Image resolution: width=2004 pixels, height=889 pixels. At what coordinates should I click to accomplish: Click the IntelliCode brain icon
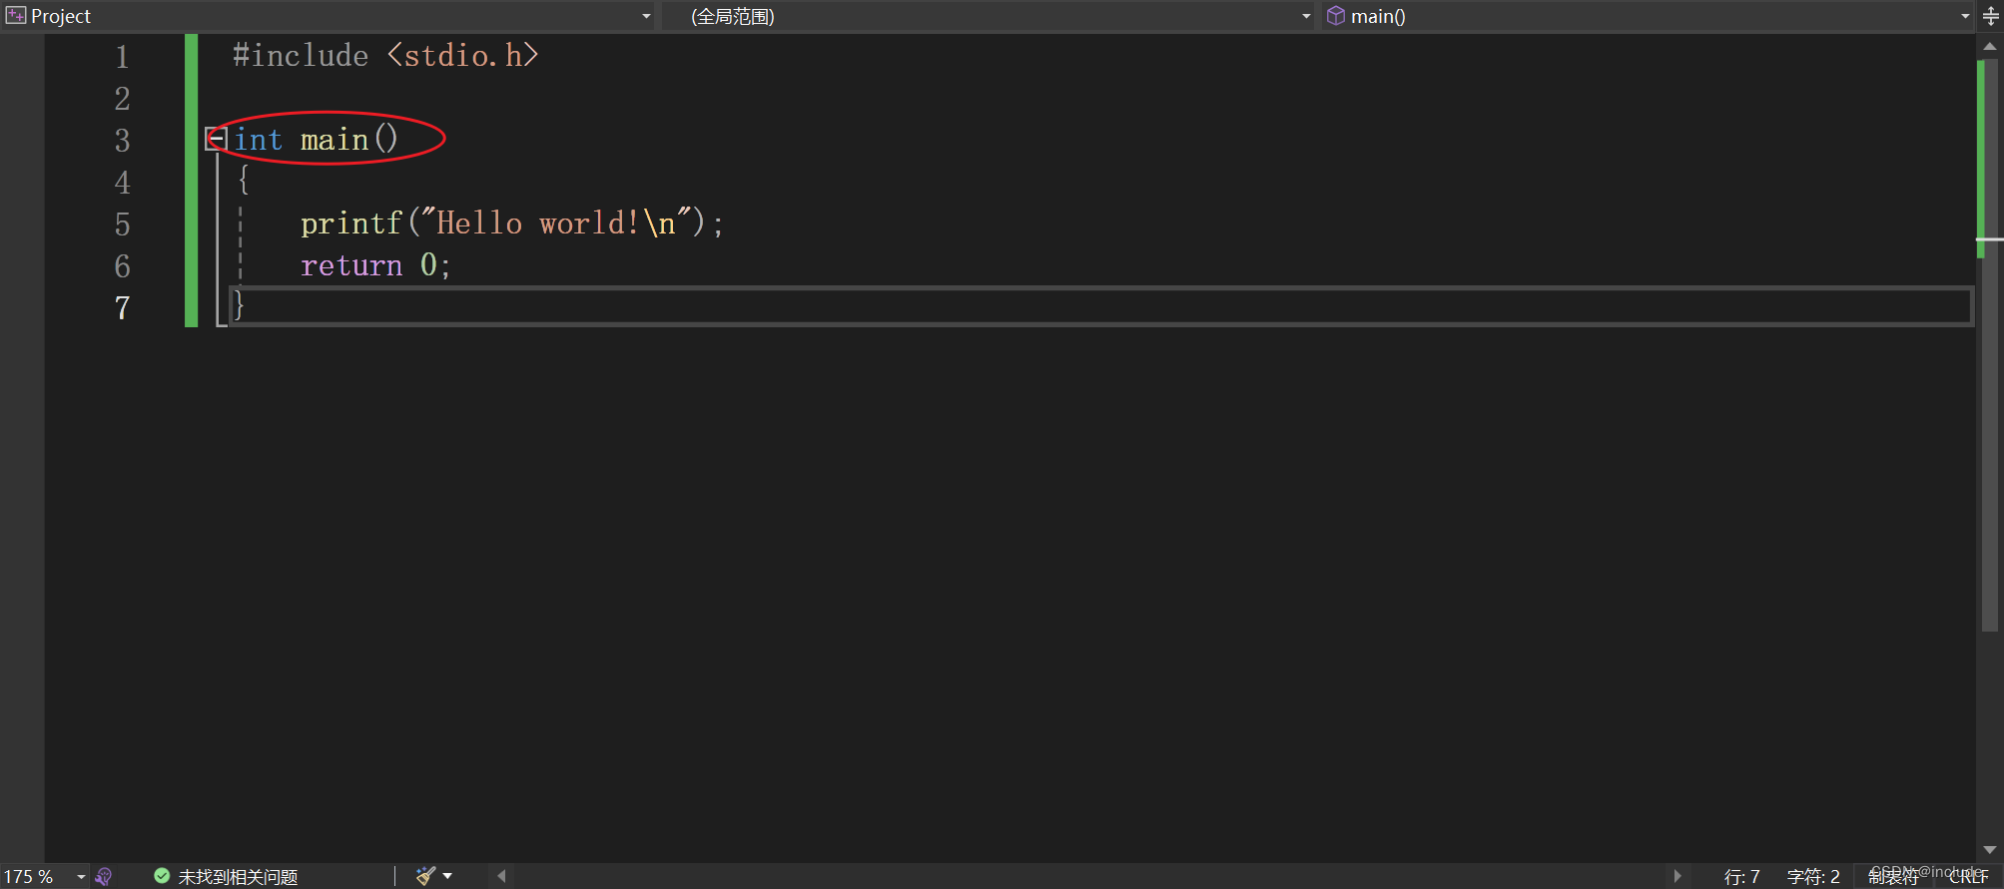click(x=104, y=876)
